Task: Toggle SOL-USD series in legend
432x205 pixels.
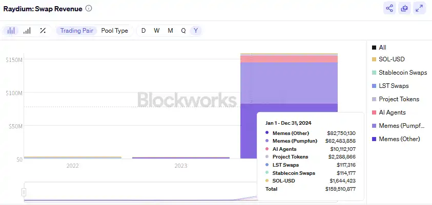Action: 392,59
